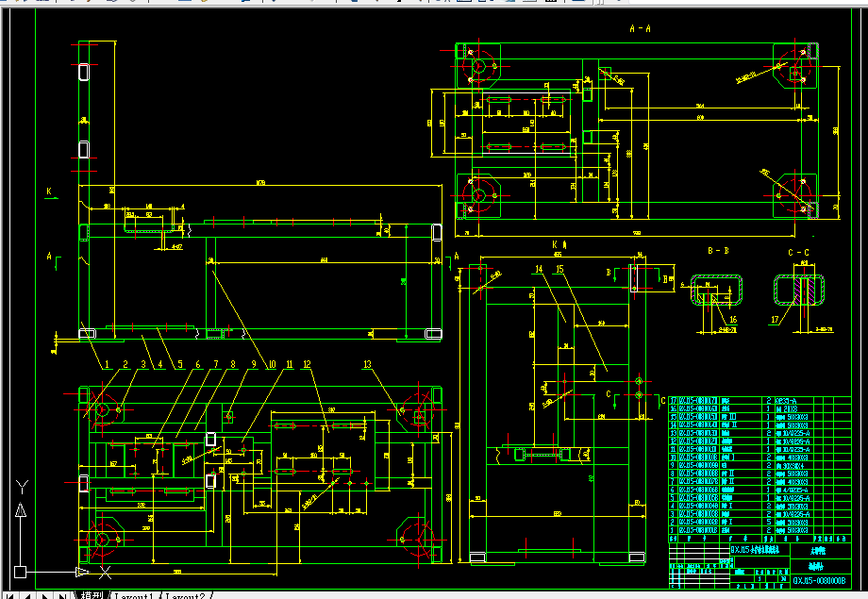The width and height of the screenshot is (868, 599).
Task: Select part balloon number 1
Action: click(108, 364)
